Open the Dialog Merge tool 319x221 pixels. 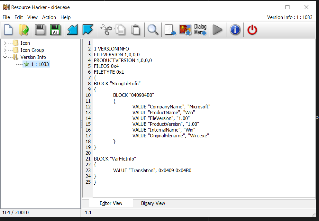click(200, 30)
